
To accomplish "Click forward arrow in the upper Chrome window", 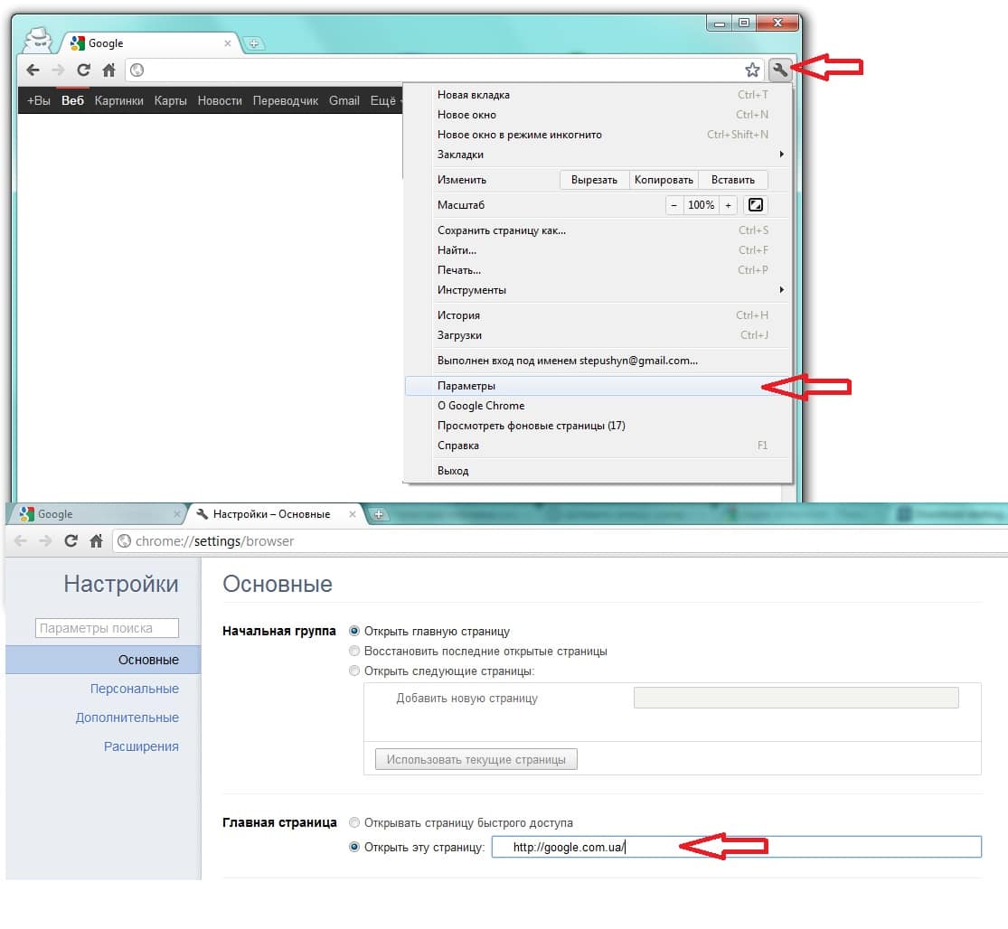I will (x=58, y=70).
